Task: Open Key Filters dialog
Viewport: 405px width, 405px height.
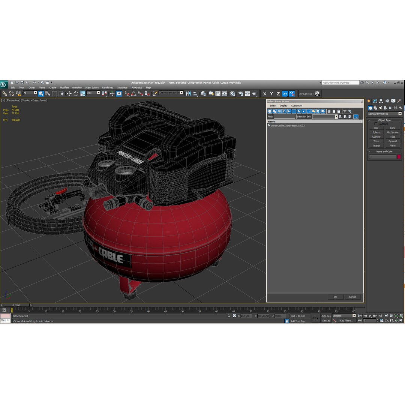Action: pos(346,321)
